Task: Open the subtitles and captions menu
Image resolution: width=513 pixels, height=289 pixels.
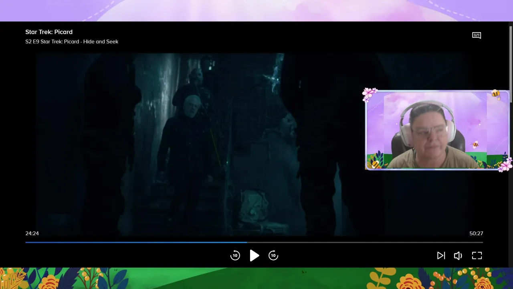Action: click(x=477, y=35)
